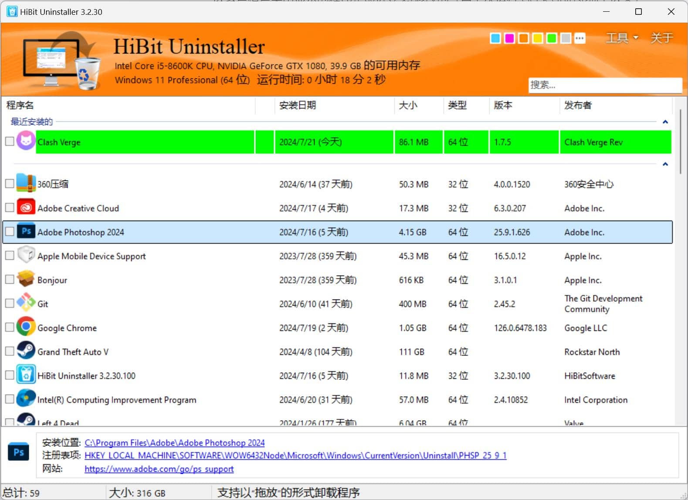The width and height of the screenshot is (688, 500).
Task: Select the Bonjour row name
Action: pyautogui.click(x=52, y=280)
